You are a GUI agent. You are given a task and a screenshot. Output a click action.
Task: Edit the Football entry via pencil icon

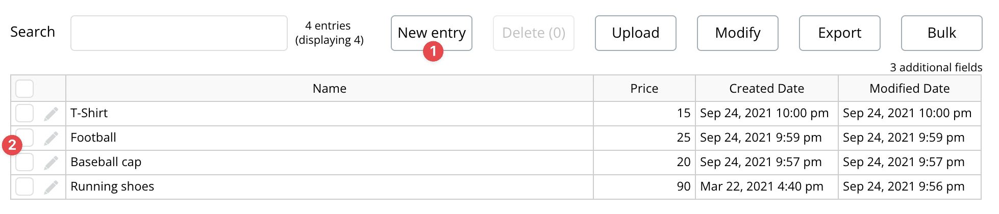click(x=51, y=138)
